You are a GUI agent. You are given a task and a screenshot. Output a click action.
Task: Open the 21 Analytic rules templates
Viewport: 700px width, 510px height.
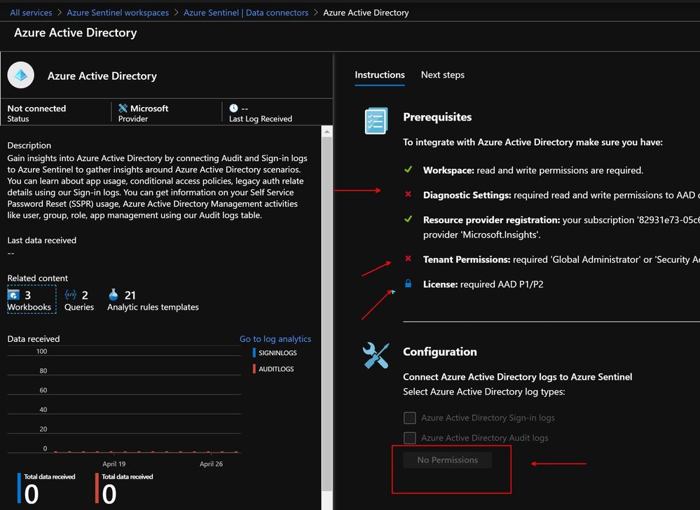(x=153, y=300)
